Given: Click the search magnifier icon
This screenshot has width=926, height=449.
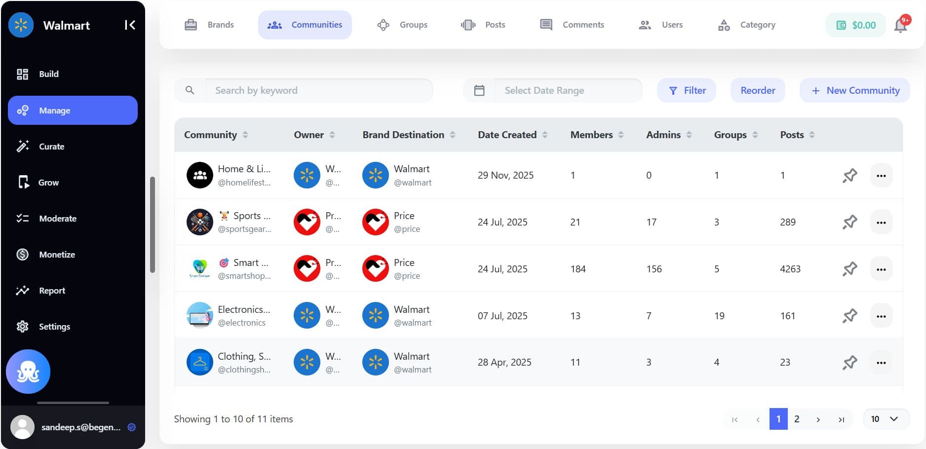Looking at the screenshot, I should 190,90.
